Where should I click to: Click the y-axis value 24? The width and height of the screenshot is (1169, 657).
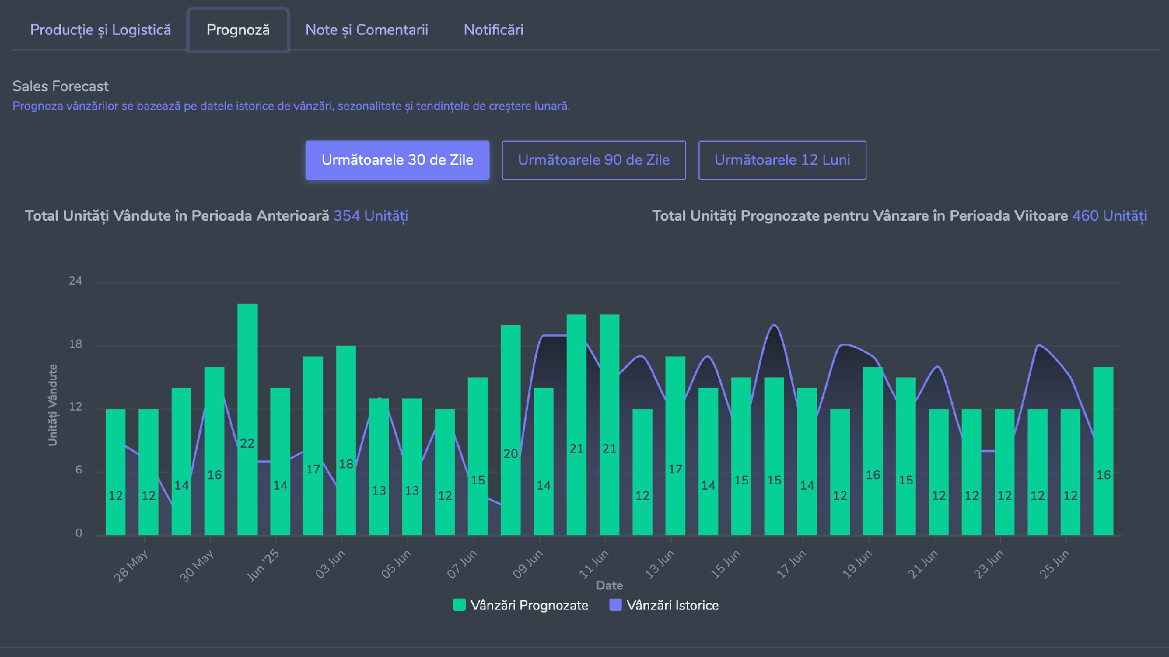tap(75, 281)
